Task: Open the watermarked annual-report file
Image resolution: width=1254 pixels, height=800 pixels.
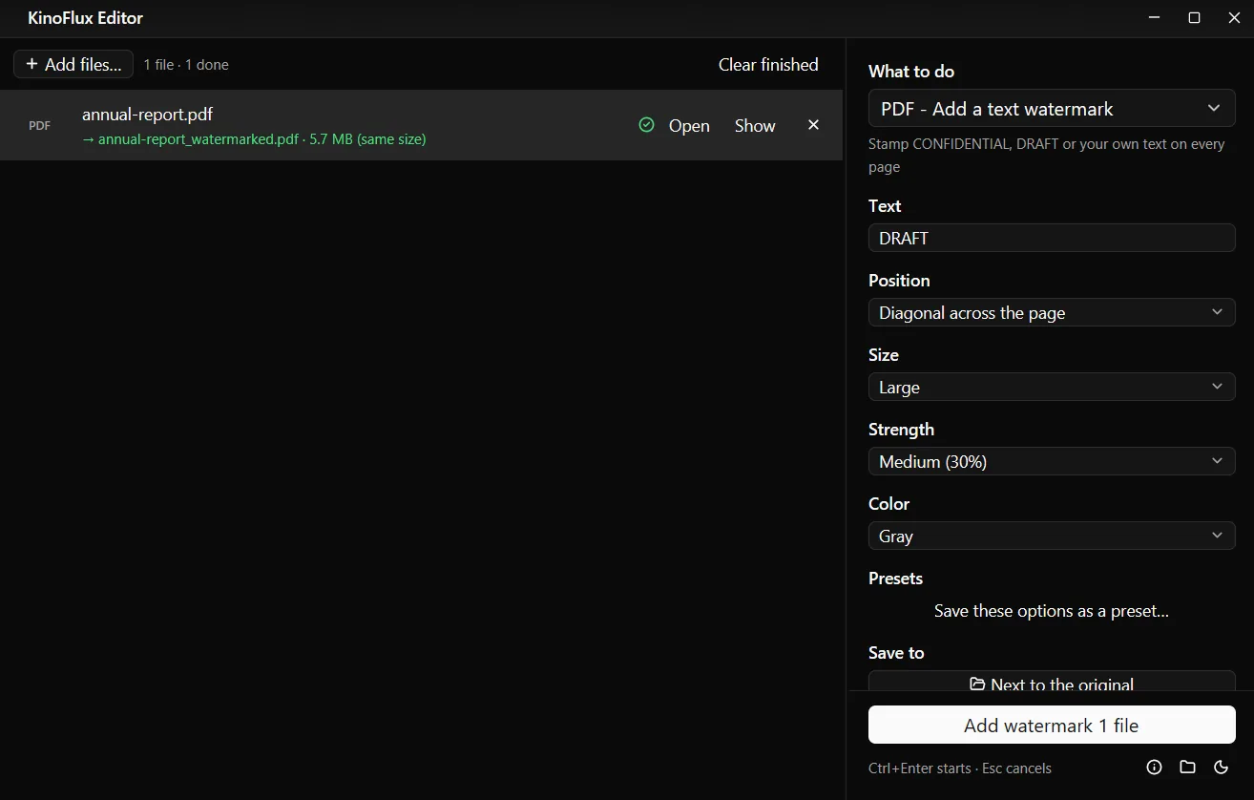Action: [689, 125]
